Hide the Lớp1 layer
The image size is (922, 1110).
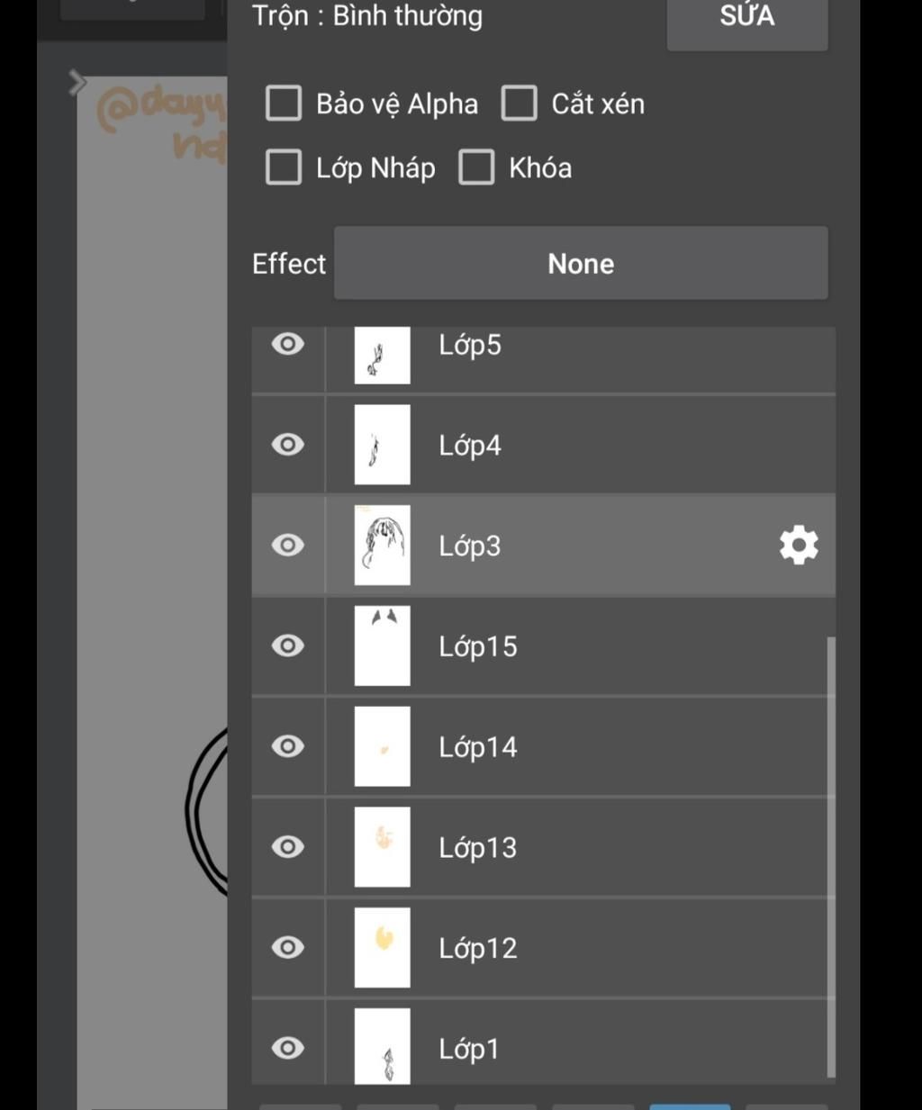pyautogui.click(x=288, y=1048)
